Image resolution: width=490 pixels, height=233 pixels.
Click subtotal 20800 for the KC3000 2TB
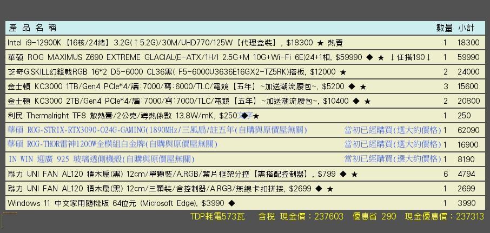point(468,101)
